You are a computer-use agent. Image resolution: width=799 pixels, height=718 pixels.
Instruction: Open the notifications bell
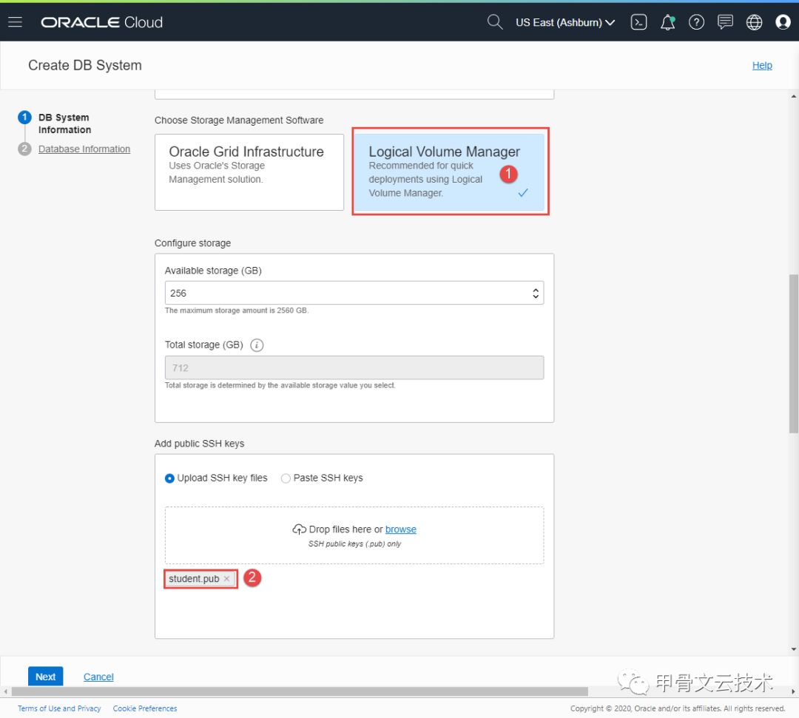tap(667, 22)
